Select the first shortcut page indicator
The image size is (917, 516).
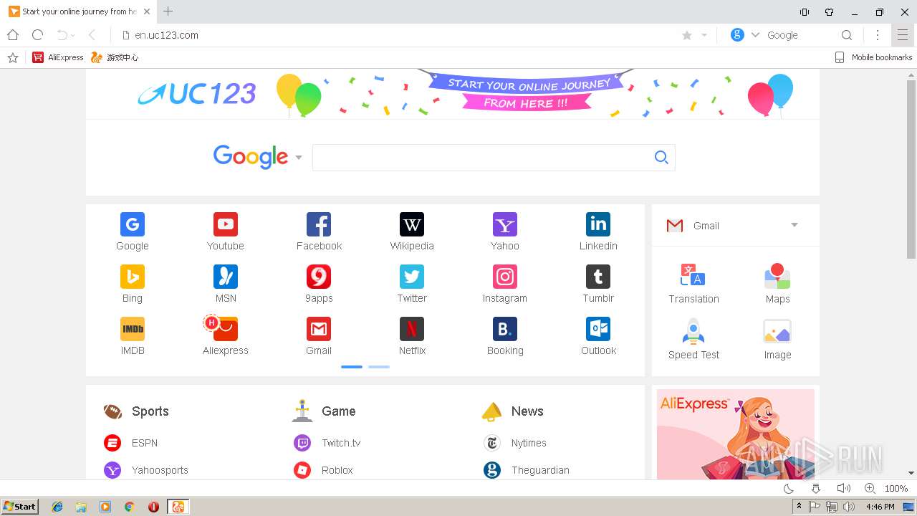(x=352, y=367)
